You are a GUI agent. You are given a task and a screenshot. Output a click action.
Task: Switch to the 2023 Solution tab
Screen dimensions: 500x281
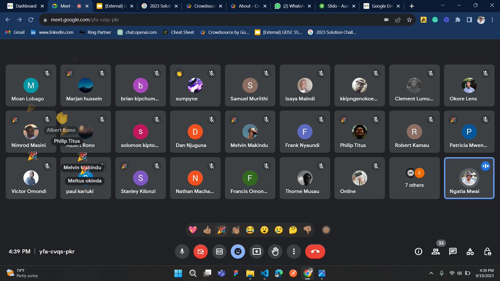159,6
